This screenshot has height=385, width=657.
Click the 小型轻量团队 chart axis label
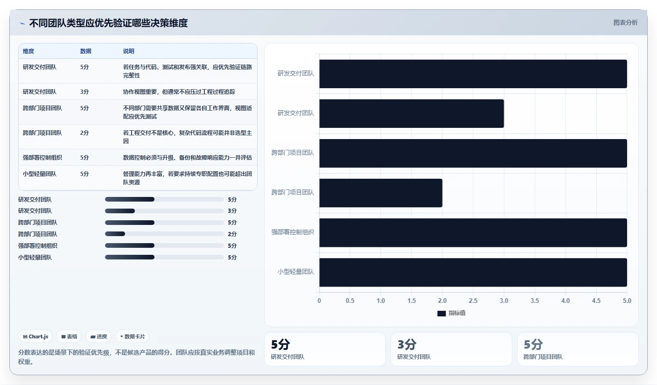(296, 272)
